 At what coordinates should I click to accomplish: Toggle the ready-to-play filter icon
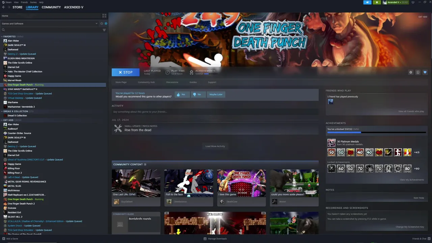coord(106,24)
